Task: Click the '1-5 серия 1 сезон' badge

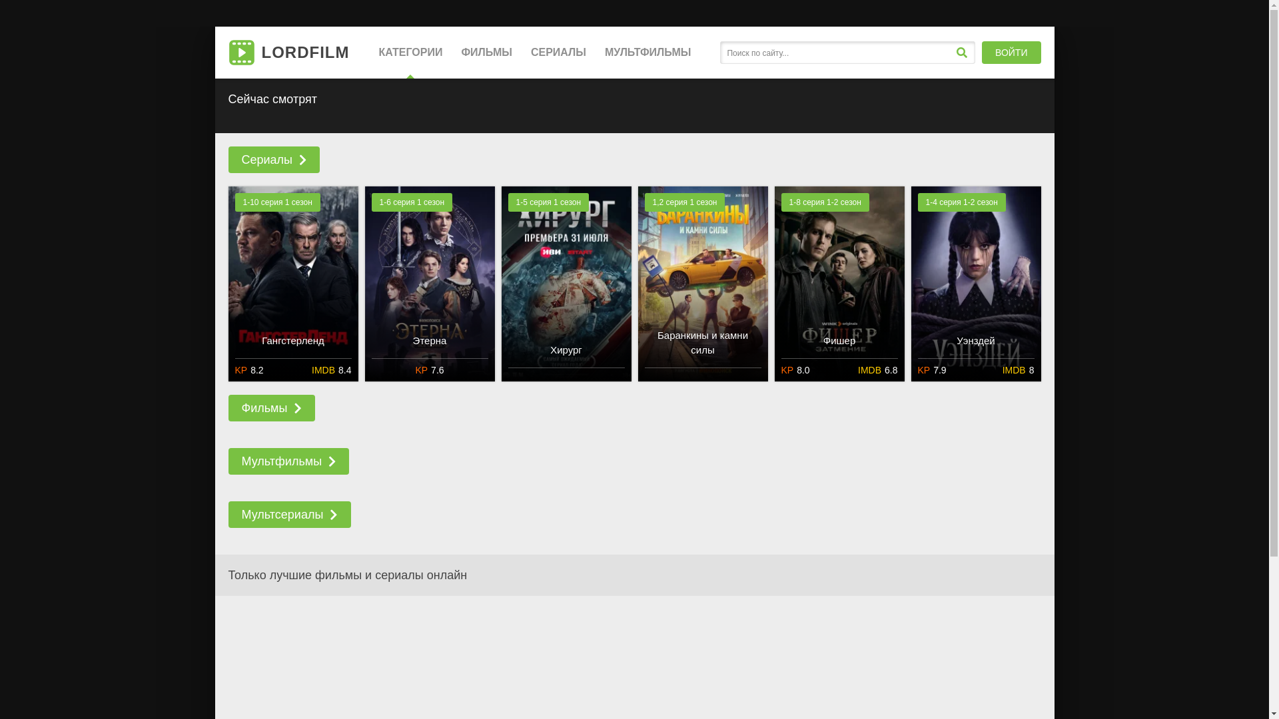Action: point(548,202)
